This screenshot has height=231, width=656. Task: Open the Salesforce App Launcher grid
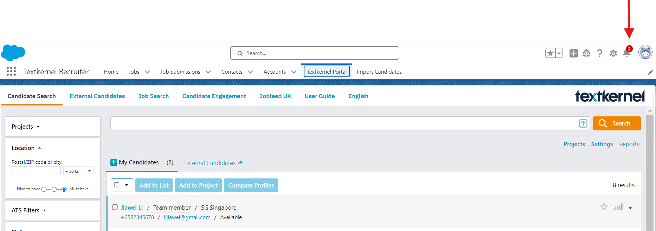pos(11,72)
